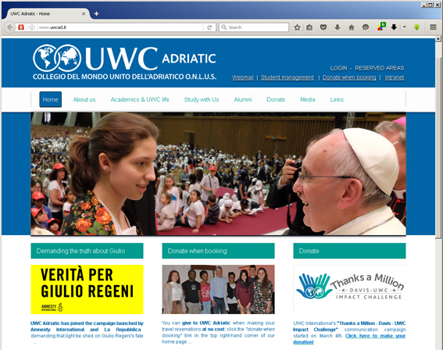Open the group photo under Donate when booking

coord(218,289)
